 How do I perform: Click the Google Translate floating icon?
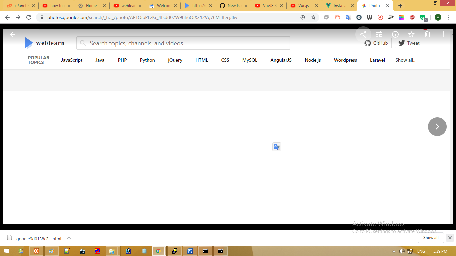277,147
